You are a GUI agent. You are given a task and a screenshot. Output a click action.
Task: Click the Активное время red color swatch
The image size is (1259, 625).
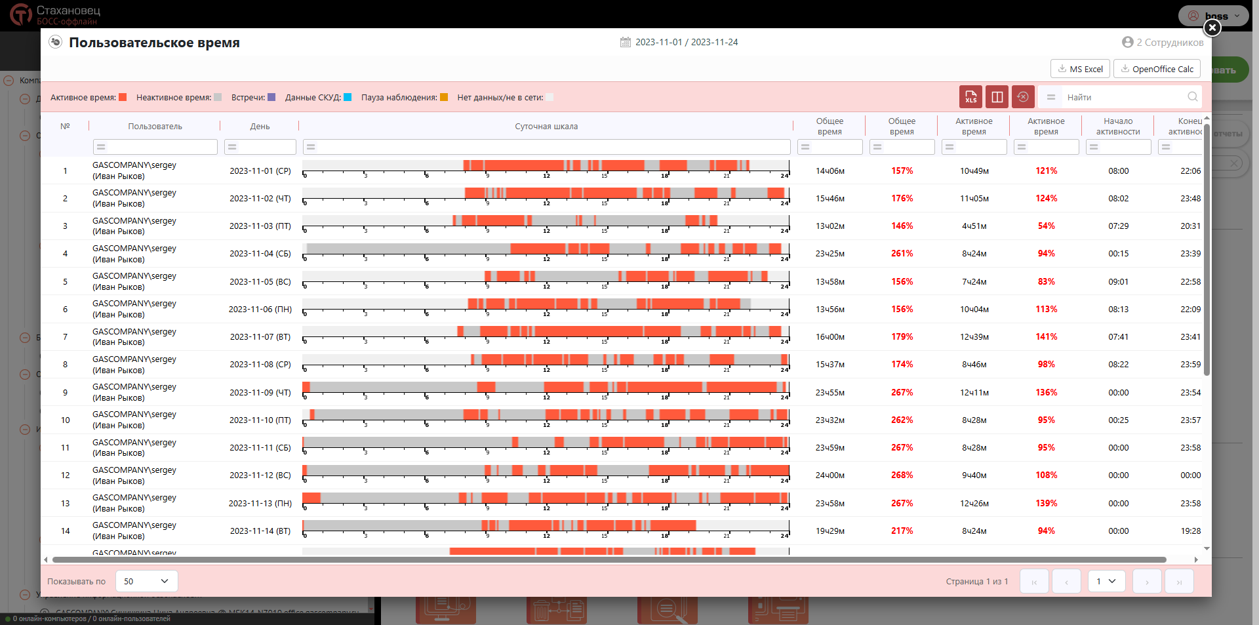coord(123,97)
